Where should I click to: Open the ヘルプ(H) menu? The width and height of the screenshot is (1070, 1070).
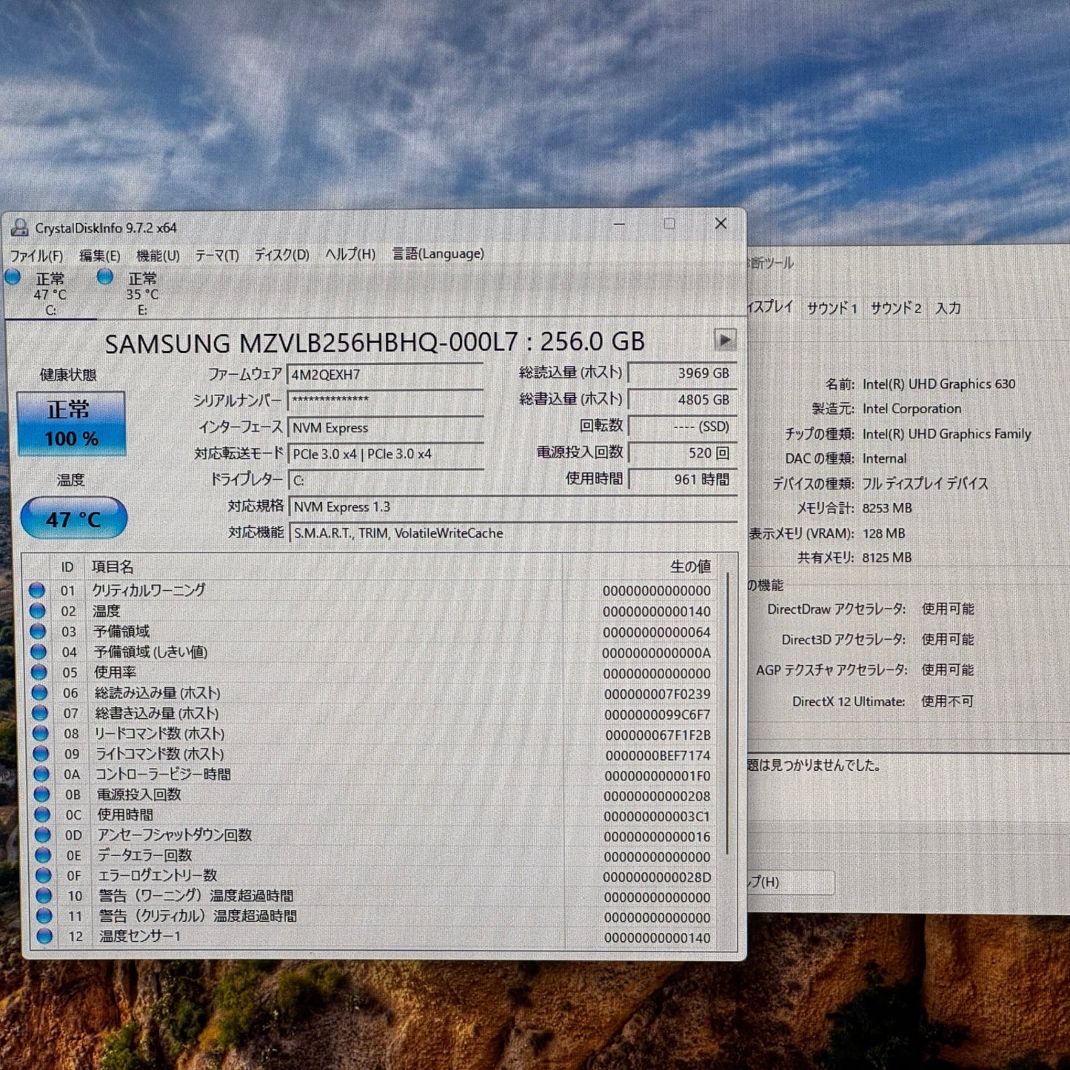pos(350,254)
